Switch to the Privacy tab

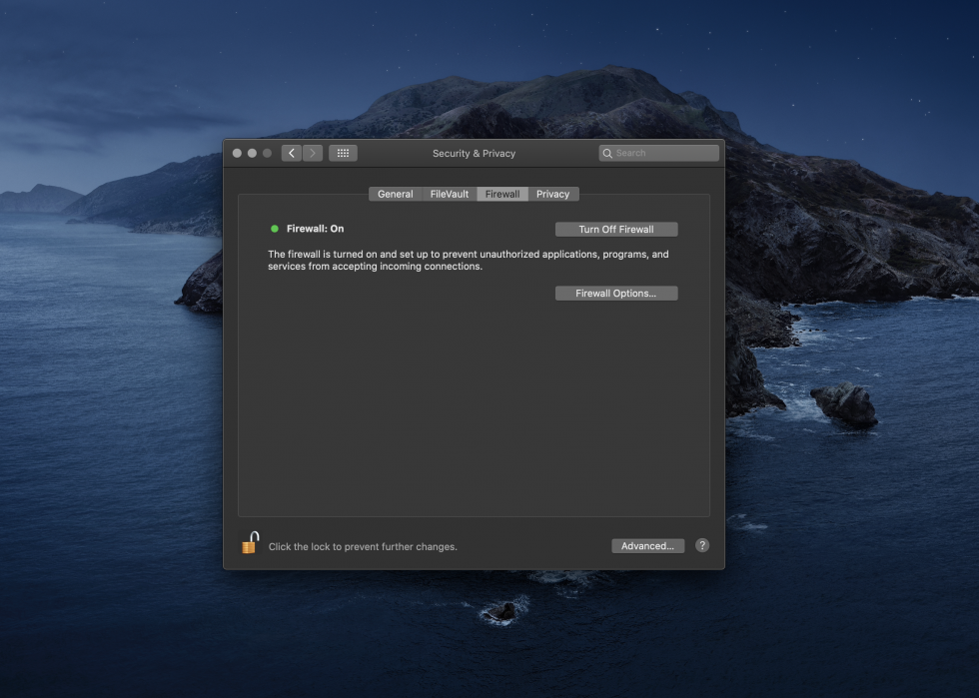552,194
